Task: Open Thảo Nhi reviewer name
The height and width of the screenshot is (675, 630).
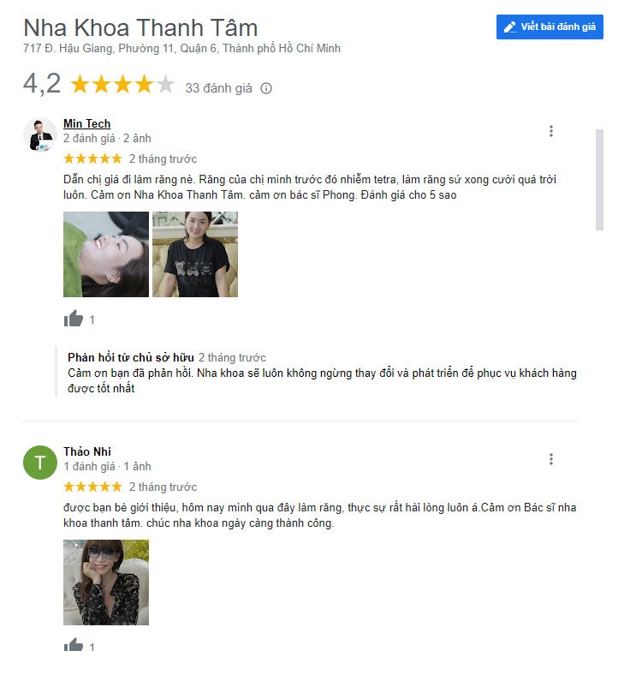Action: coord(87,451)
